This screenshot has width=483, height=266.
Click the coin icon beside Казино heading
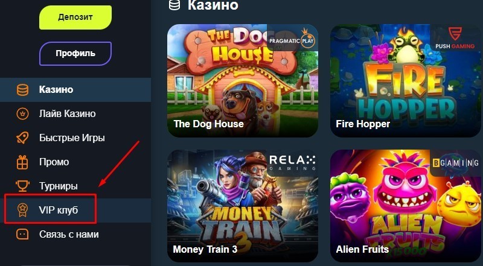pos(174,5)
